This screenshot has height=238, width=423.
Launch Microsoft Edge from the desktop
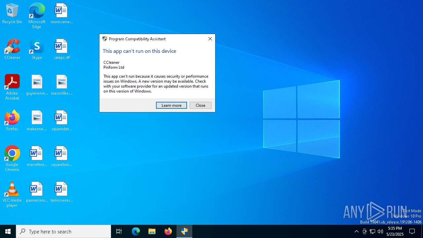(37, 16)
